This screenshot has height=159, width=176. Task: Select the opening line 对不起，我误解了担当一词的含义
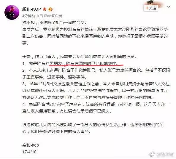(54, 23)
